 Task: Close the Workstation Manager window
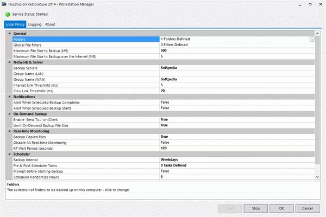[321, 4]
